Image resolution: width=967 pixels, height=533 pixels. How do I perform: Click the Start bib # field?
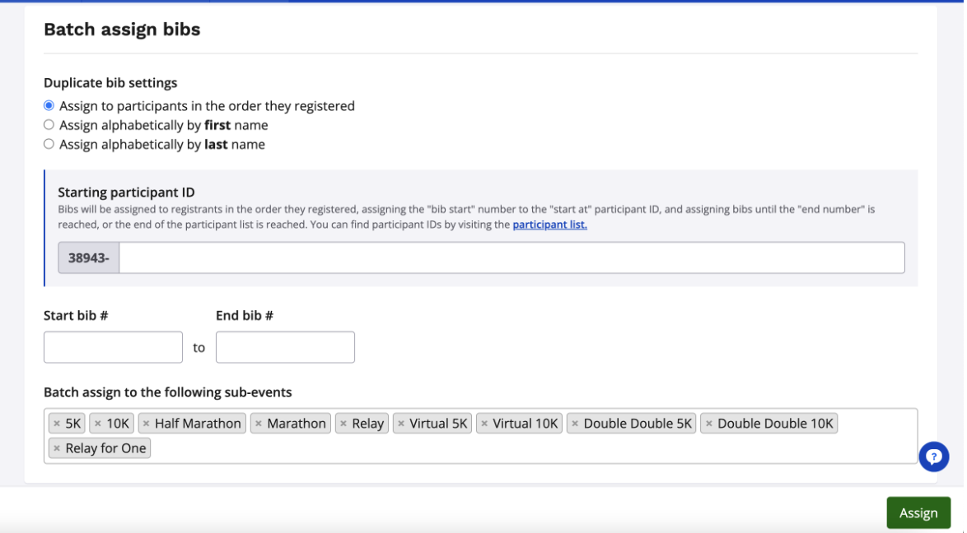[x=113, y=347]
